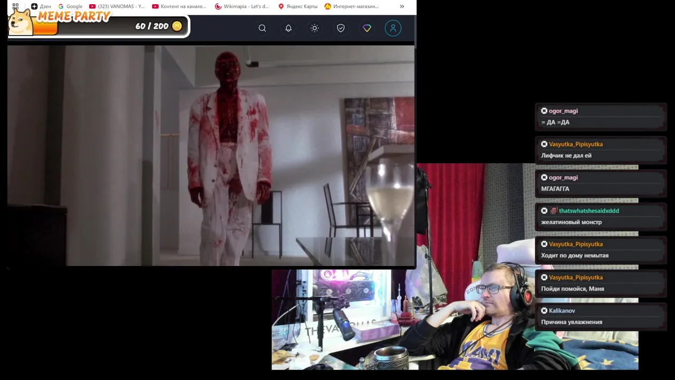Click the badge icon beside thatswhatshesaidxddd
This screenshot has width=675, height=380.
(x=553, y=211)
